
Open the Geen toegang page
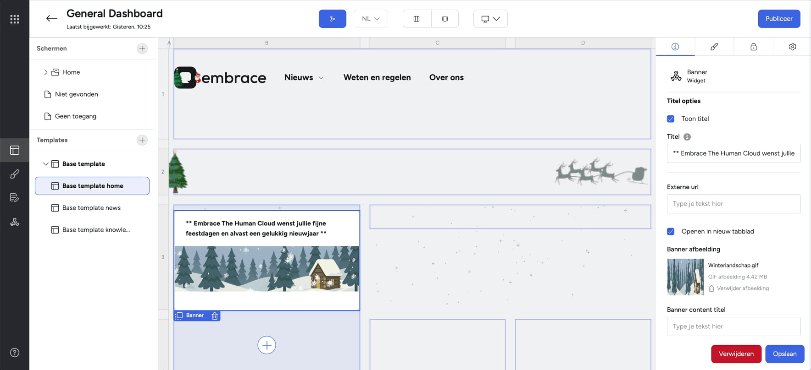pyautogui.click(x=76, y=116)
